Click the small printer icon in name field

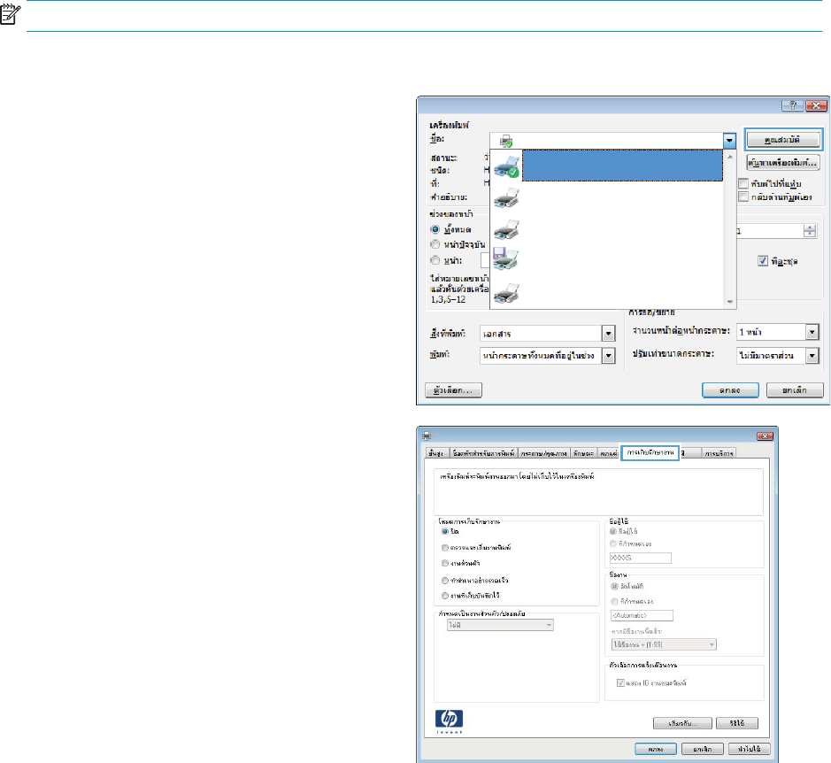507,140
